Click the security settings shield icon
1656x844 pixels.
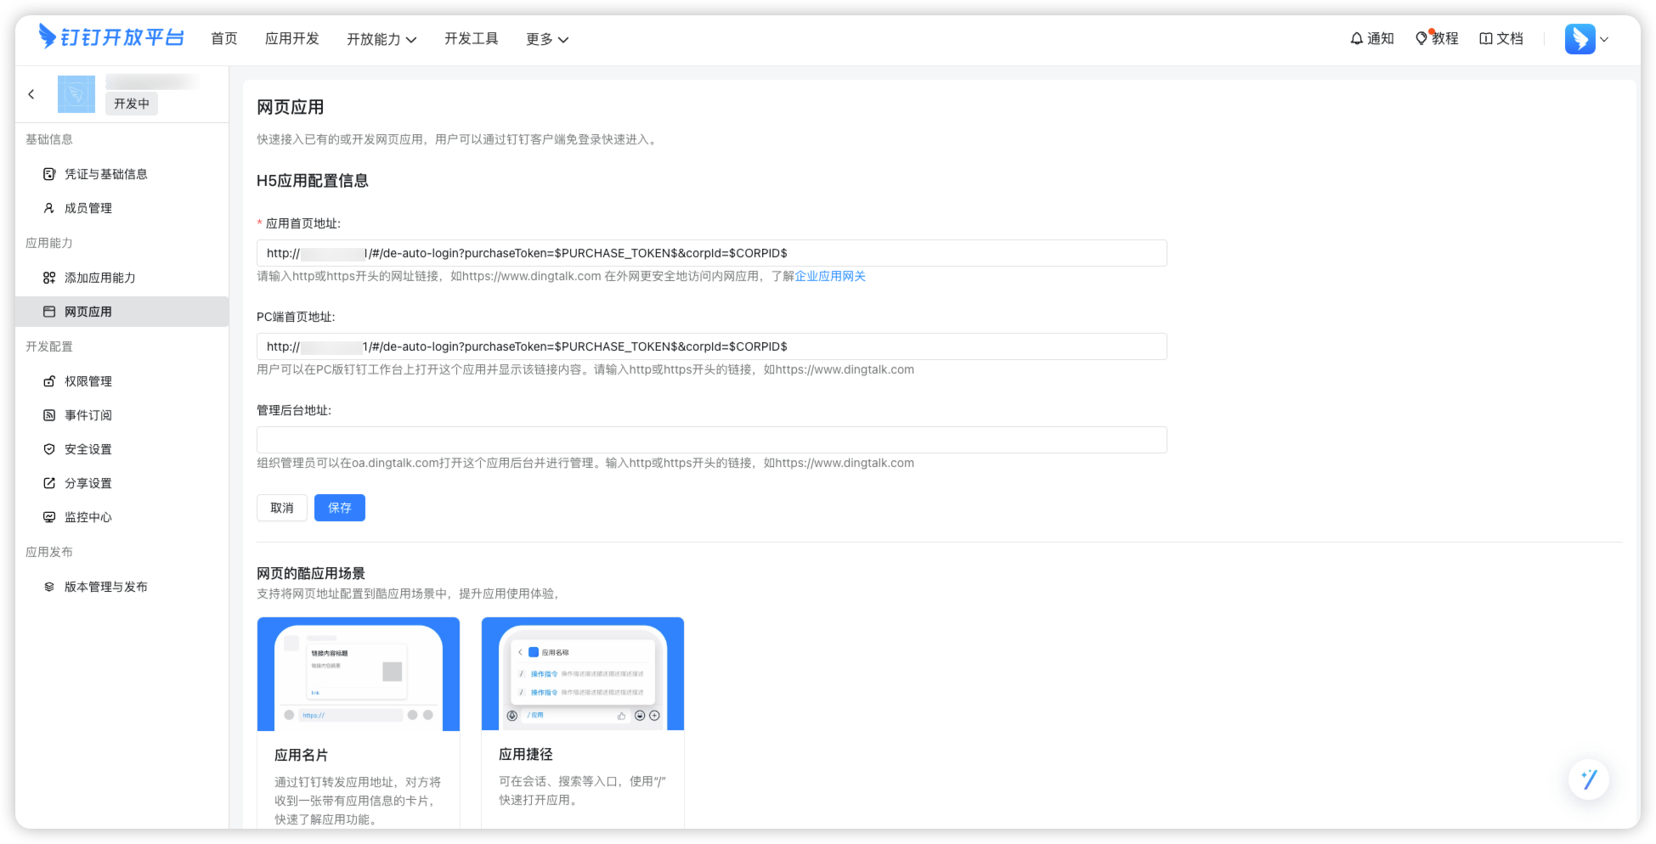coord(49,449)
